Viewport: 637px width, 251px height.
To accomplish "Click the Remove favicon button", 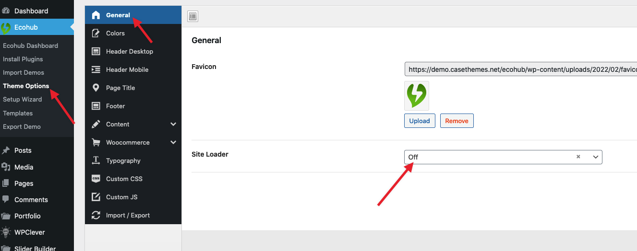I will [x=457, y=121].
